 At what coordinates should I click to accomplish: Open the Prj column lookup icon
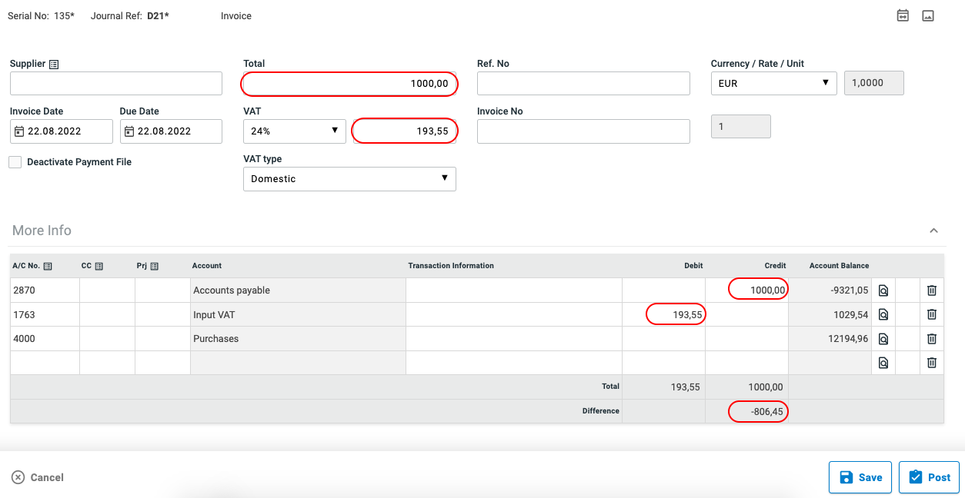[x=155, y=266]
